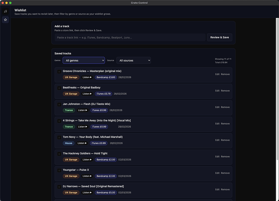The image size is (279, 201).
Task: Edit the Beatfreaks — Original Badboy track
Action: pyautogui.click(x=217, y=91)
